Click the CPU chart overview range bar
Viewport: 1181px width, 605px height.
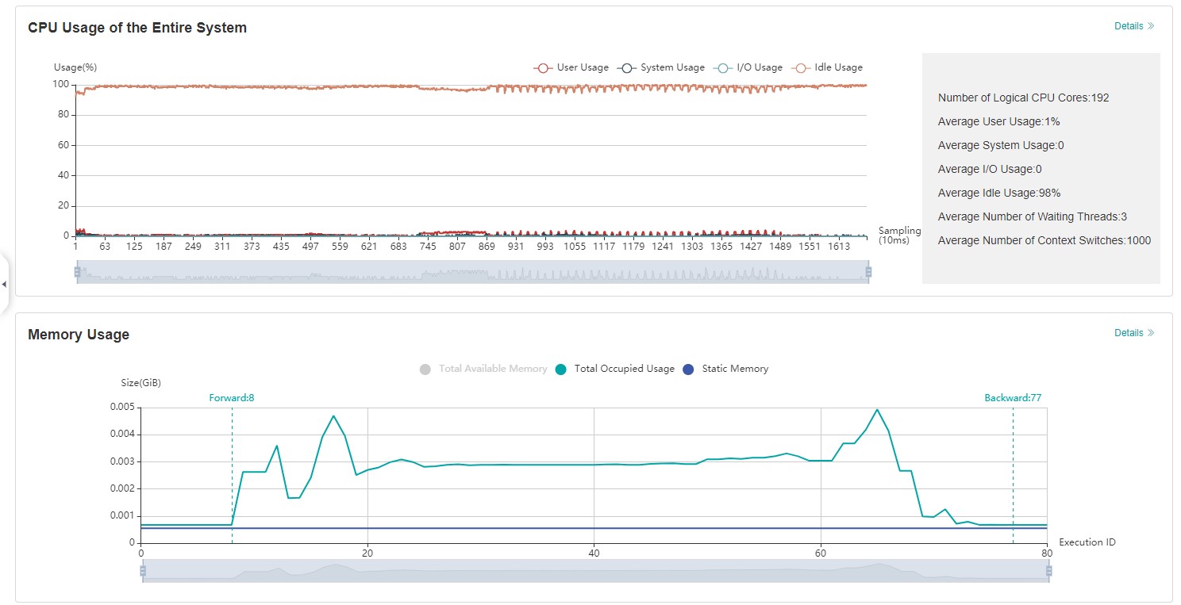(x=472, y=272)
